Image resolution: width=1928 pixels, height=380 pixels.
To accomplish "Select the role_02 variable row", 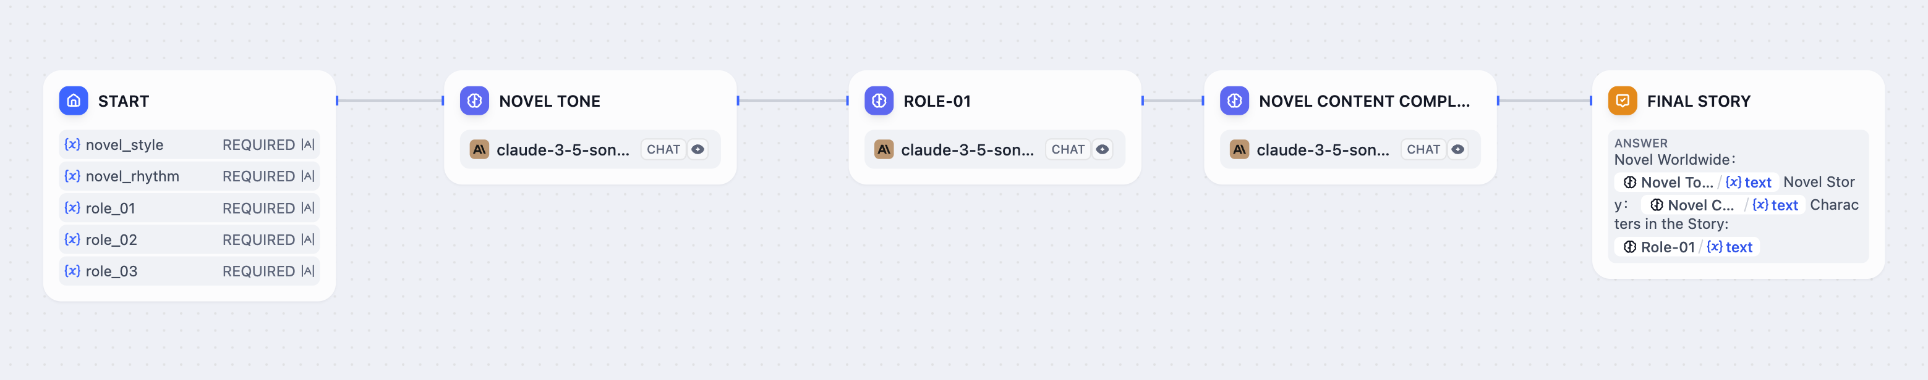I will click(189, 239).
